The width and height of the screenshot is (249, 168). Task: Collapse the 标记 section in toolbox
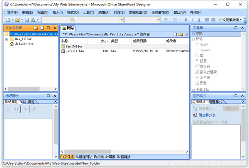193,39
